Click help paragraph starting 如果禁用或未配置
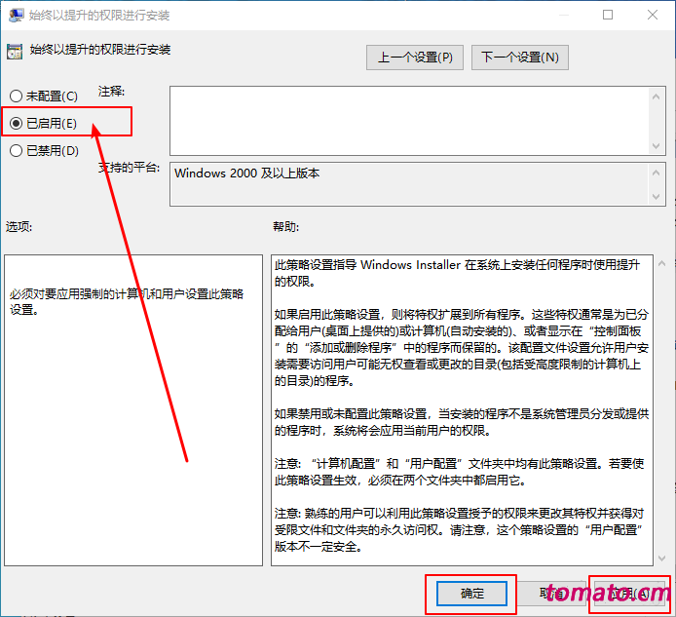 tap(462, 422)
